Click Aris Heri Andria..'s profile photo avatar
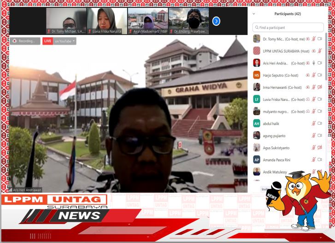 pos(257,63)
